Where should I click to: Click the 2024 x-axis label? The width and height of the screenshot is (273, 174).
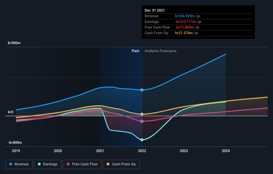click(x=226, y=151)
